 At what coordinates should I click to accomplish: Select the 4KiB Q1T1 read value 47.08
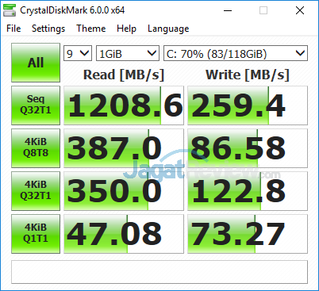pyautogui.click(x=124, y=234)
